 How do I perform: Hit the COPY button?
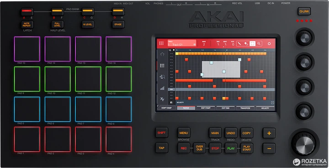point(247,133)
